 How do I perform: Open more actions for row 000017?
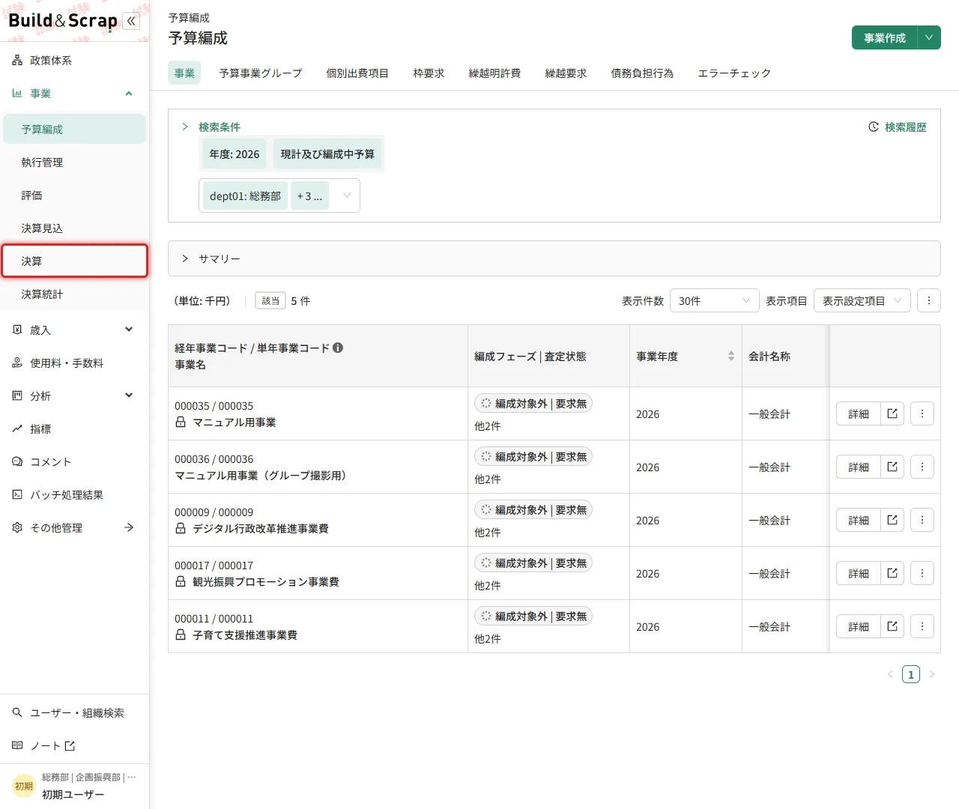click(922, 573)
